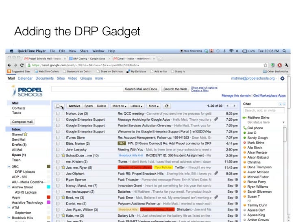This screenshot has height=222, width=296.
Task: Open the select-all checkbox dropdown arrow
Action: click(61, 107)
